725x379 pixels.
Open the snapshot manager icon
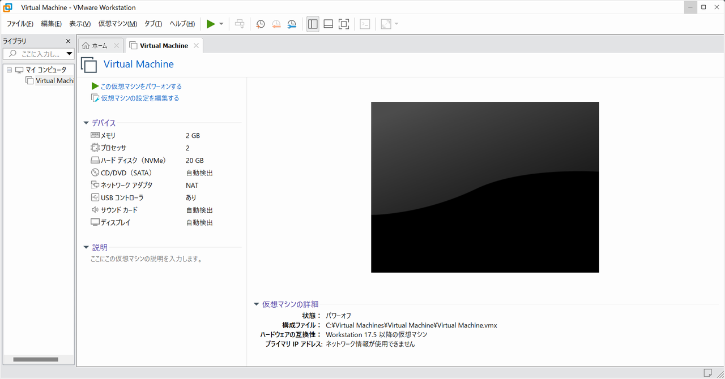292,24
